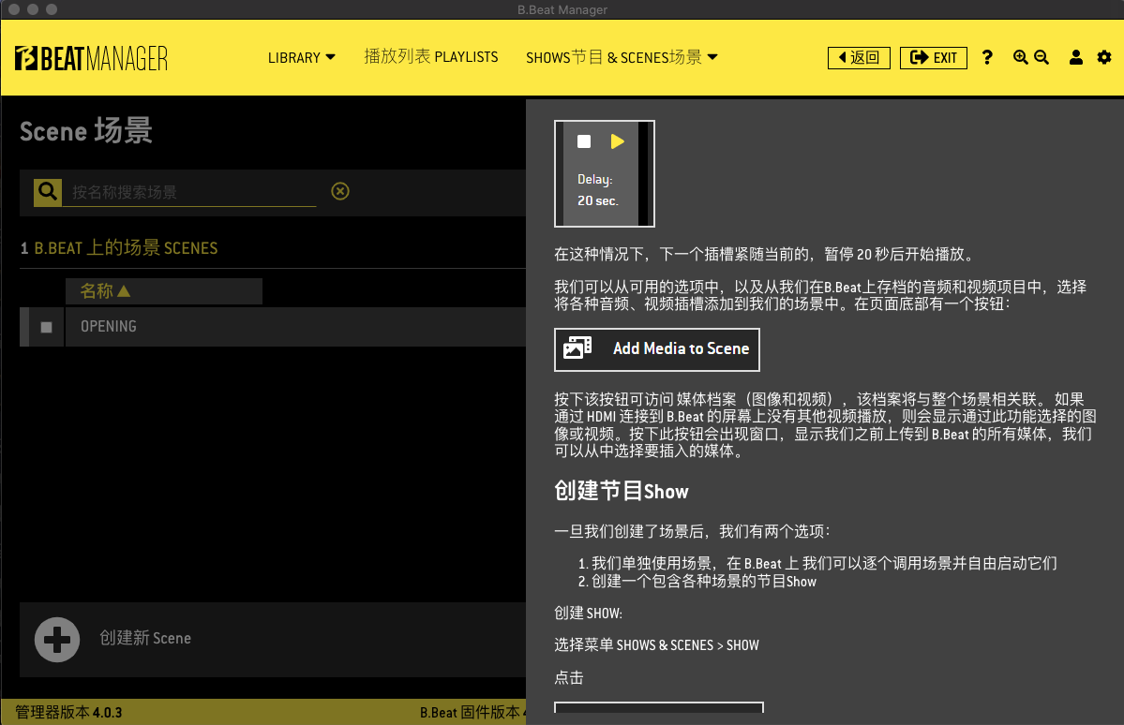Open settings gear icon
The width and height of the screenshot is (1124, 725).
click(x=1104, y=57)
